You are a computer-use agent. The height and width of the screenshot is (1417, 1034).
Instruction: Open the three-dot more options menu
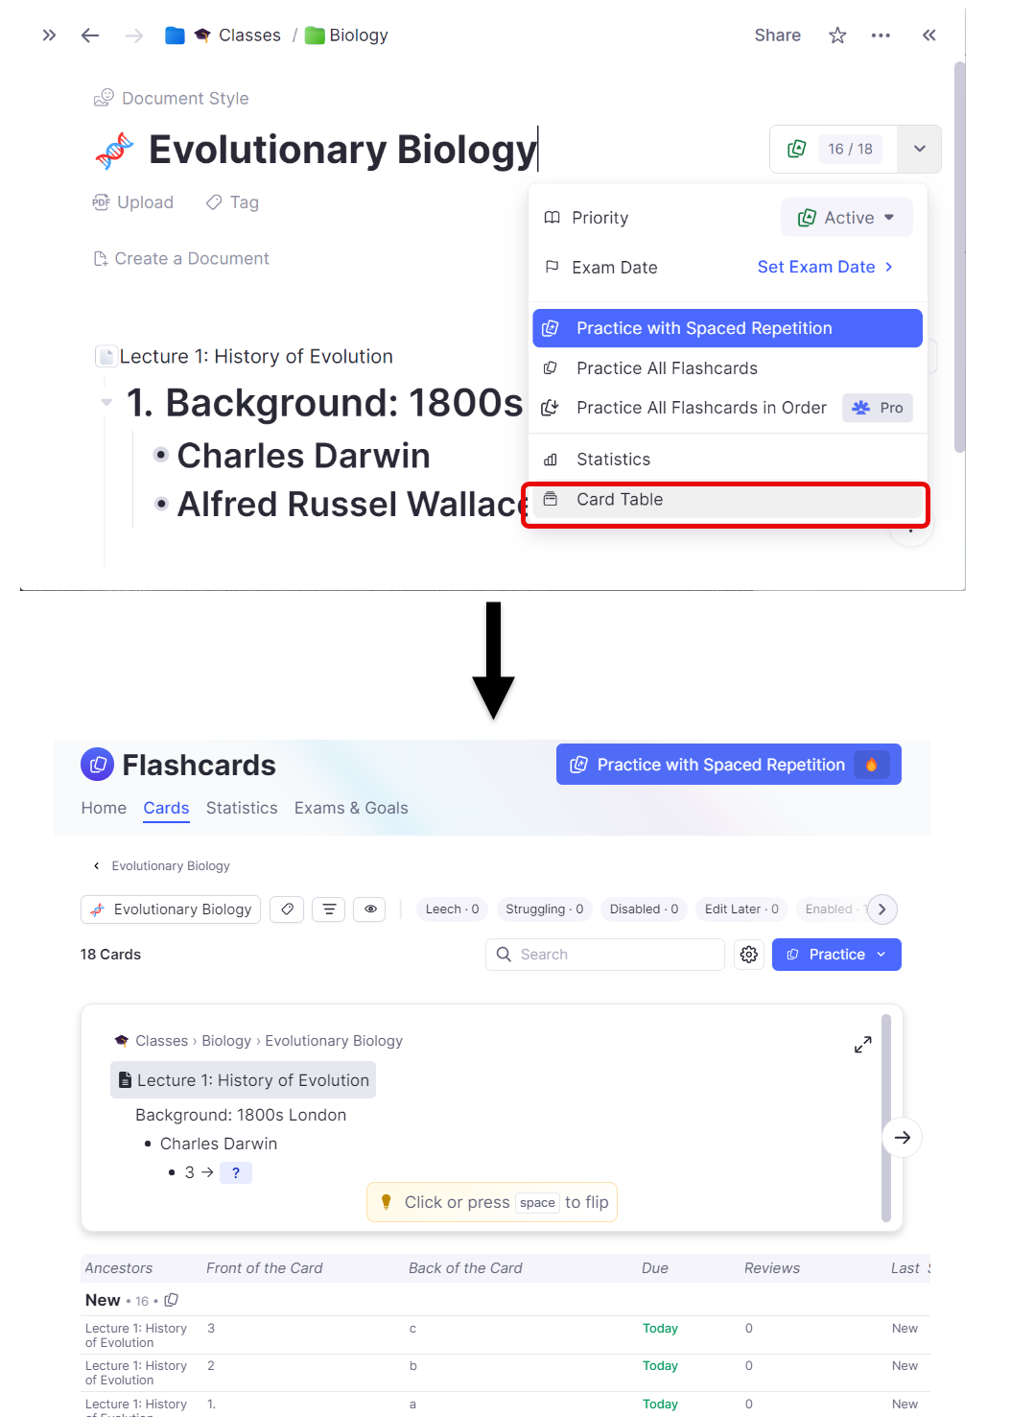coord(881,35)
